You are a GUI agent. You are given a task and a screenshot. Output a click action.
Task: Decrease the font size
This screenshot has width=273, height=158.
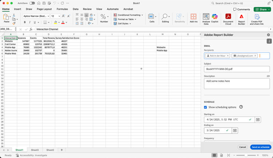click(x=68, y=16)
